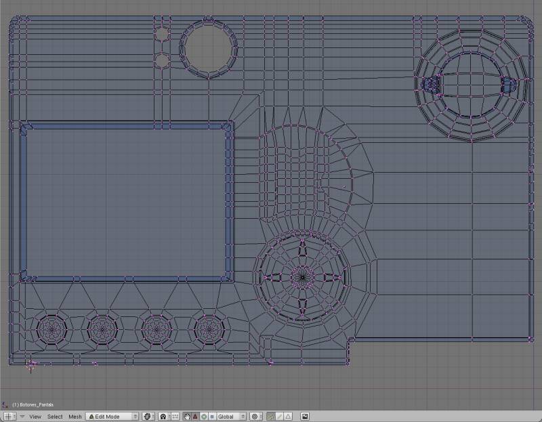Toggle the 3D transform manipulator hand icon
542x422 pixels.
tap(187, 417)
